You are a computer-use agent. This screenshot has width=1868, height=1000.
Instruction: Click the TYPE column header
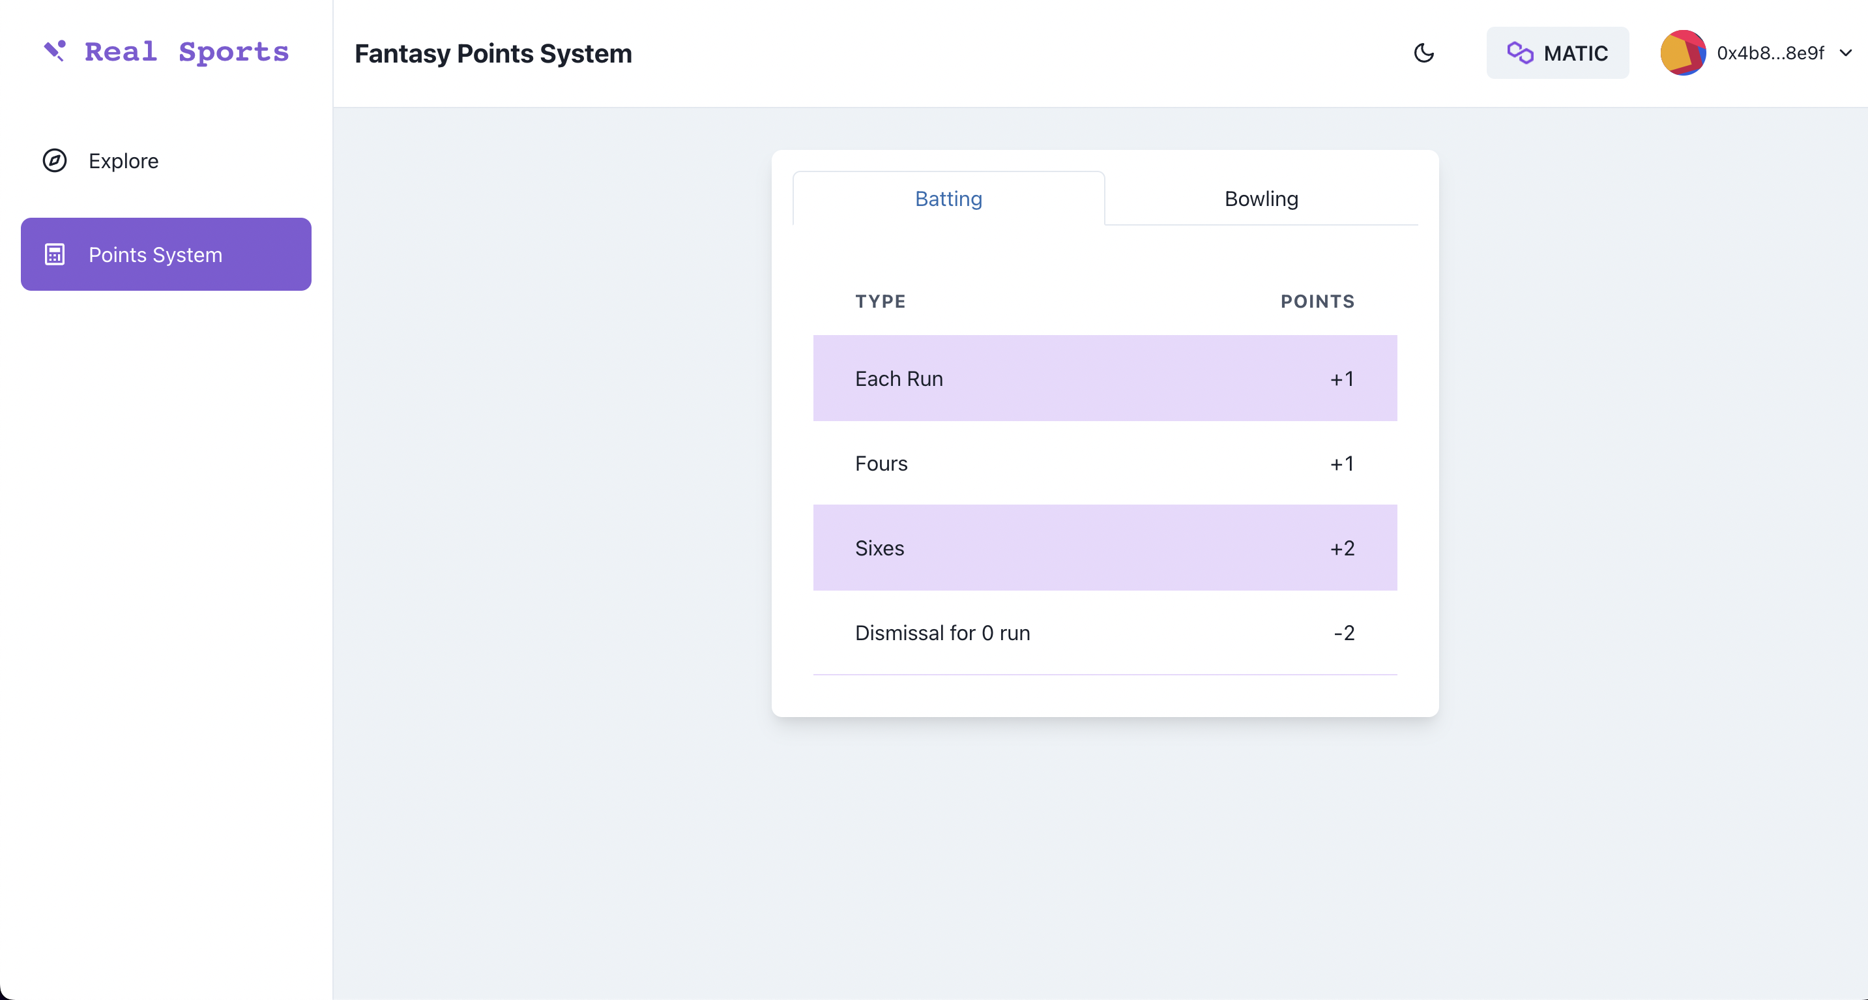point(881,302)
